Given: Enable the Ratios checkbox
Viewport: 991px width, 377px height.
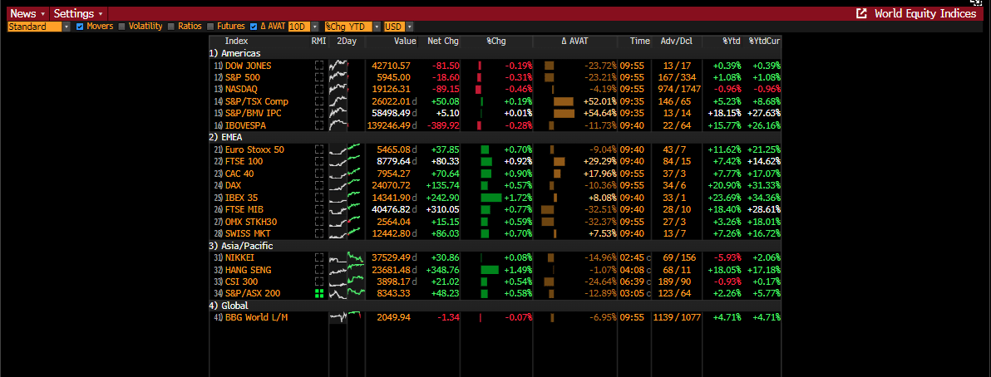Looking at the screenshot, I should pos(170,27).
